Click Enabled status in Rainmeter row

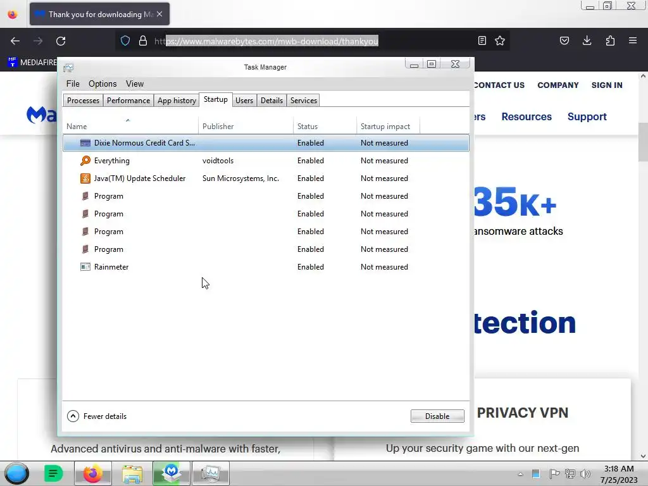tap(310, 267)
